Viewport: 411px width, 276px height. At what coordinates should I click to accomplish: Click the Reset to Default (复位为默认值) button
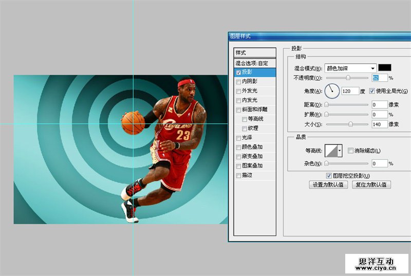[371, 185]
